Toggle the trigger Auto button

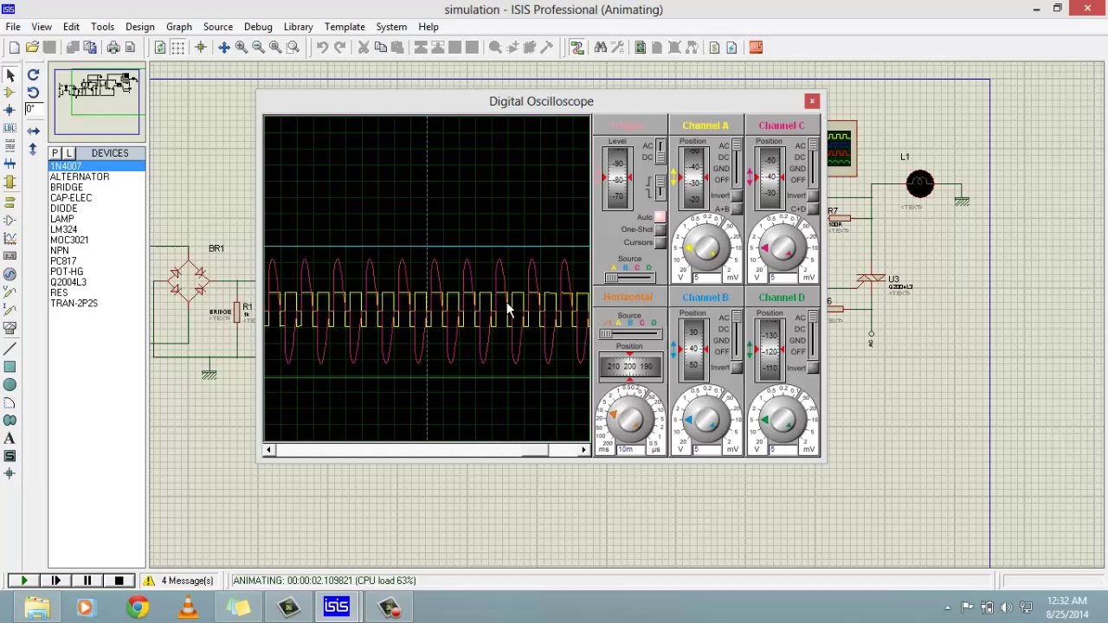tap(660, 217)
